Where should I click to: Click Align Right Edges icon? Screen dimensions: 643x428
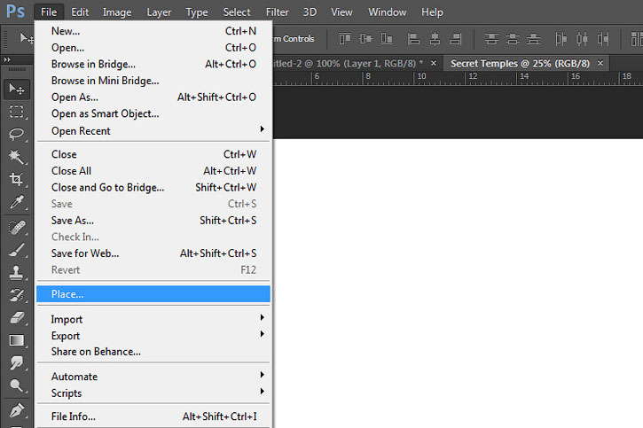(456, 39)
